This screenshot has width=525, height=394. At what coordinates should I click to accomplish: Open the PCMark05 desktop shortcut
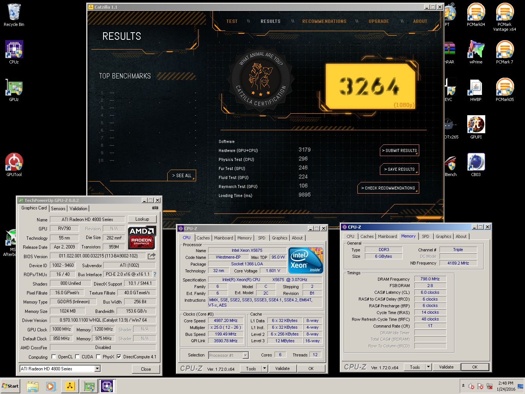pyautogui.click(x=505, y=89)
